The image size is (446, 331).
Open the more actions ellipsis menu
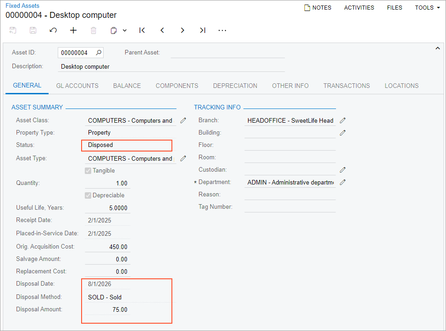pyautogui.click(x=222, y=30)
